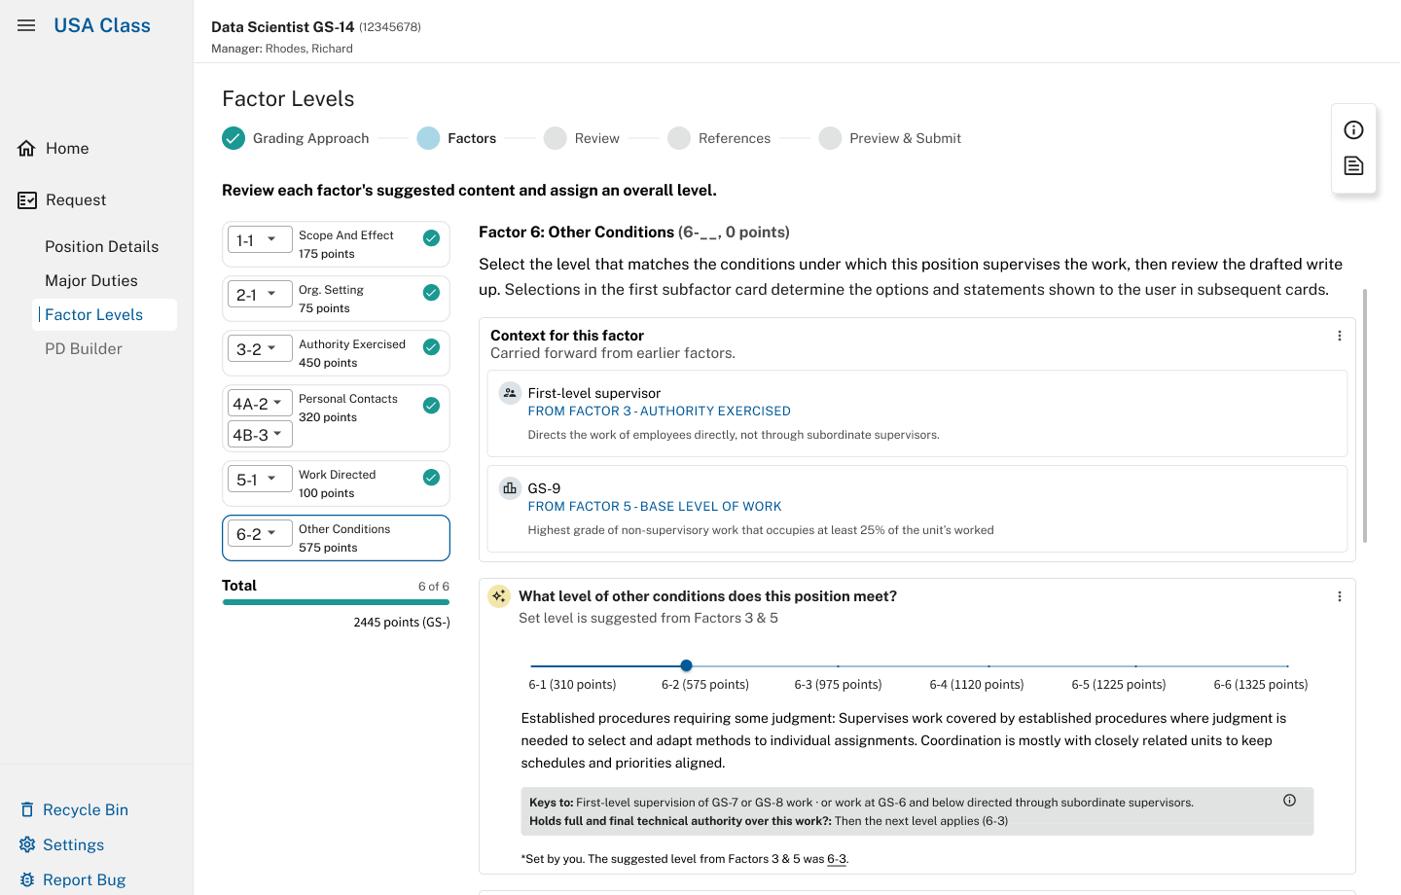Click the Authority Exercised completed checkmark
The image size is (1401, 895).
click(x=431, y=347)
